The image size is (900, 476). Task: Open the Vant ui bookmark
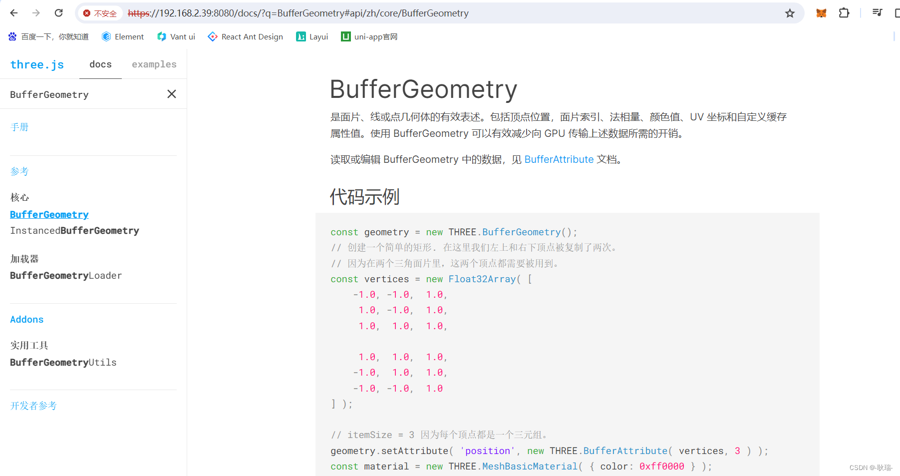coord(176,36)
